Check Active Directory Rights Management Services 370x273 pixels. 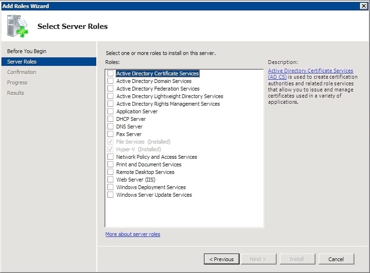pyautogui.click(x=110, y=103)
